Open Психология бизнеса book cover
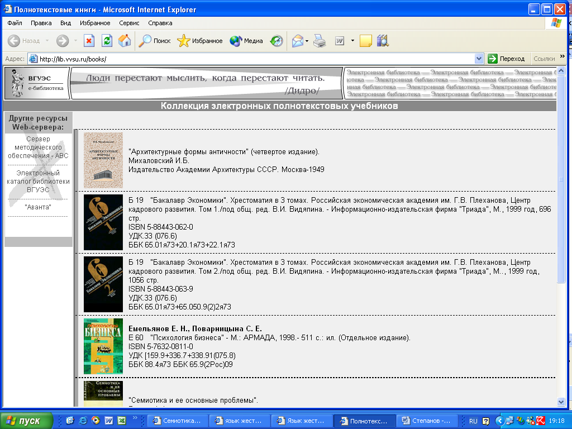 coord(103,346)
